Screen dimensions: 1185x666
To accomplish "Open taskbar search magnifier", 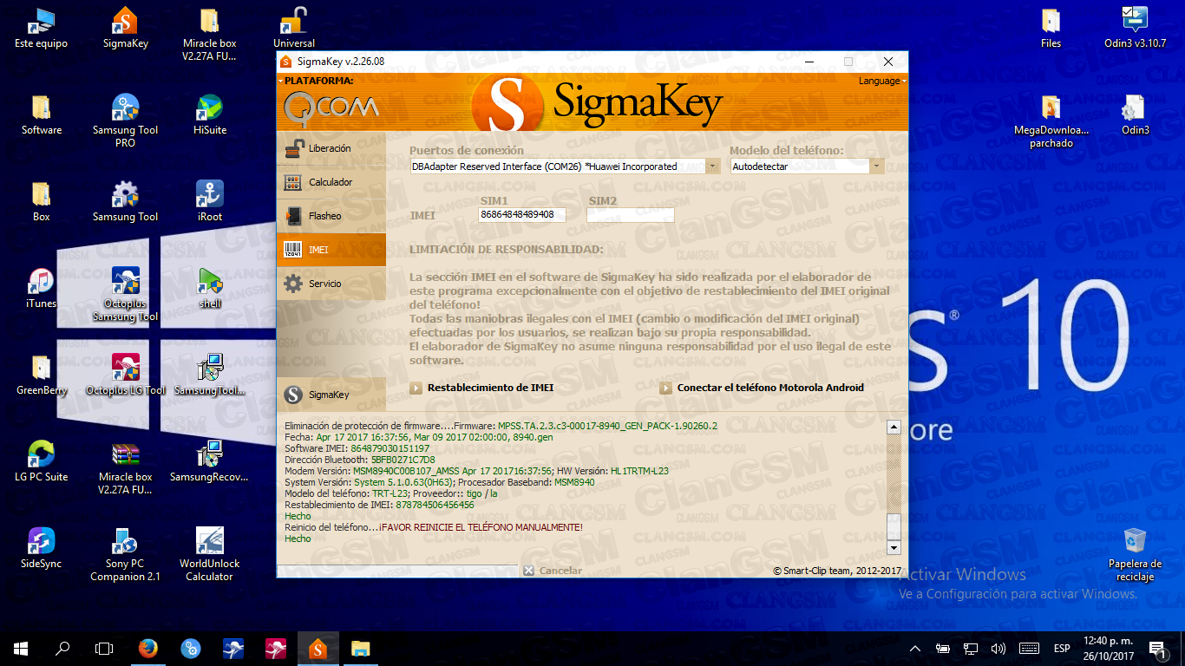I will click(x=62, y=648).
